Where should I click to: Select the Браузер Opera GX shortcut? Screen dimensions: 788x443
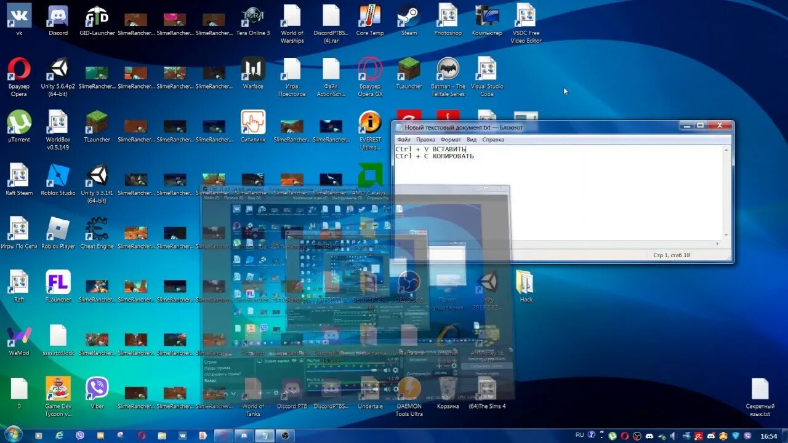[370, 77]
